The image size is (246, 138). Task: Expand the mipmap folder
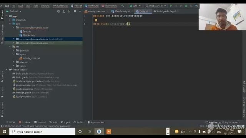13,62
